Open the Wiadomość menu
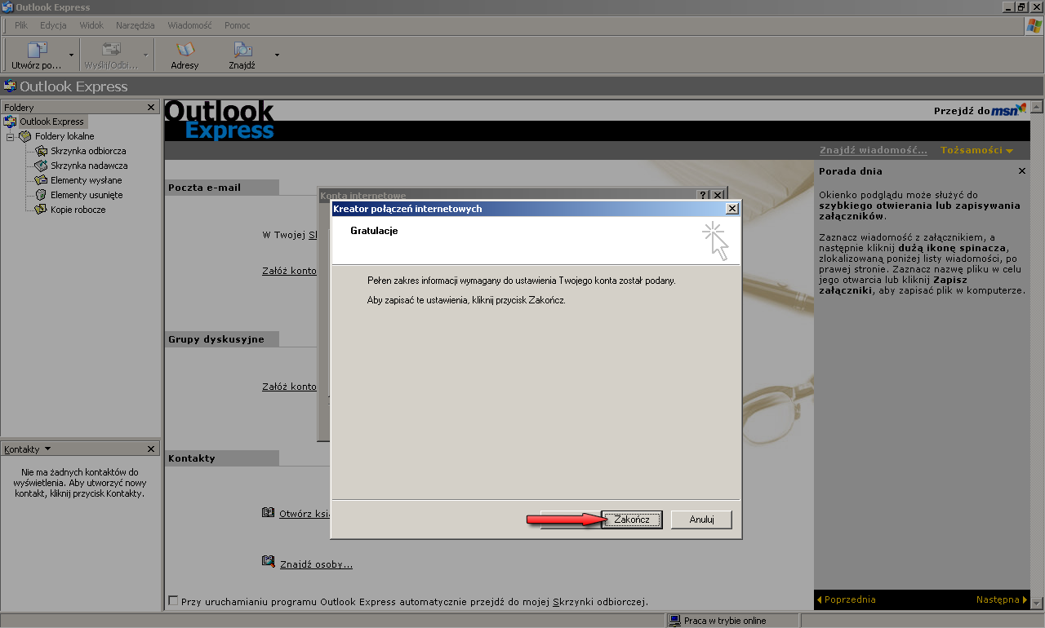This screenshot has width=1045, height=628. [189, 25]
